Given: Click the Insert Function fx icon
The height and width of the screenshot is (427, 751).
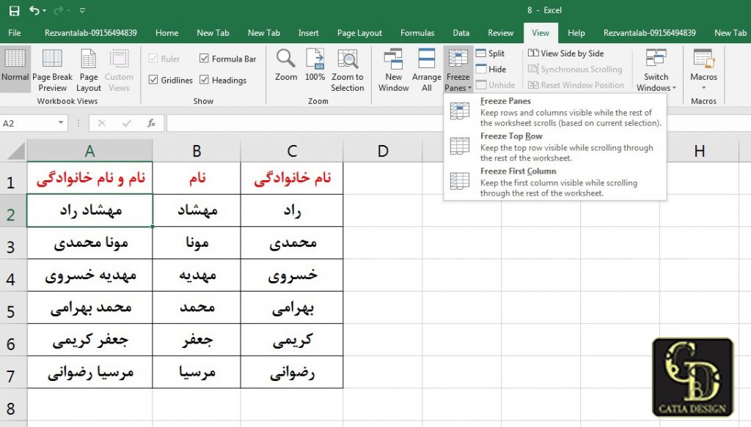Looking at the screenshot, I should [151, 123].
